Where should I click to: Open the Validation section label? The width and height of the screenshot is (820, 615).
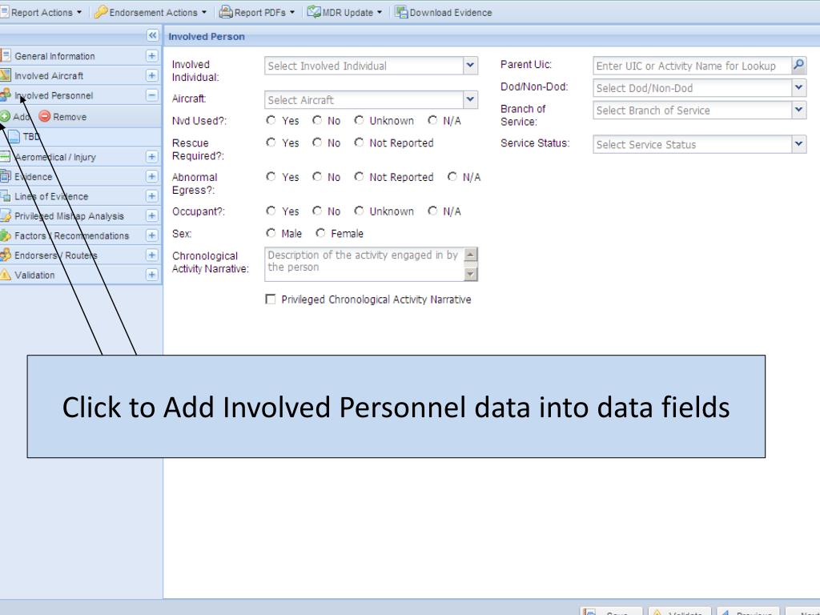[x=34, y=275]
